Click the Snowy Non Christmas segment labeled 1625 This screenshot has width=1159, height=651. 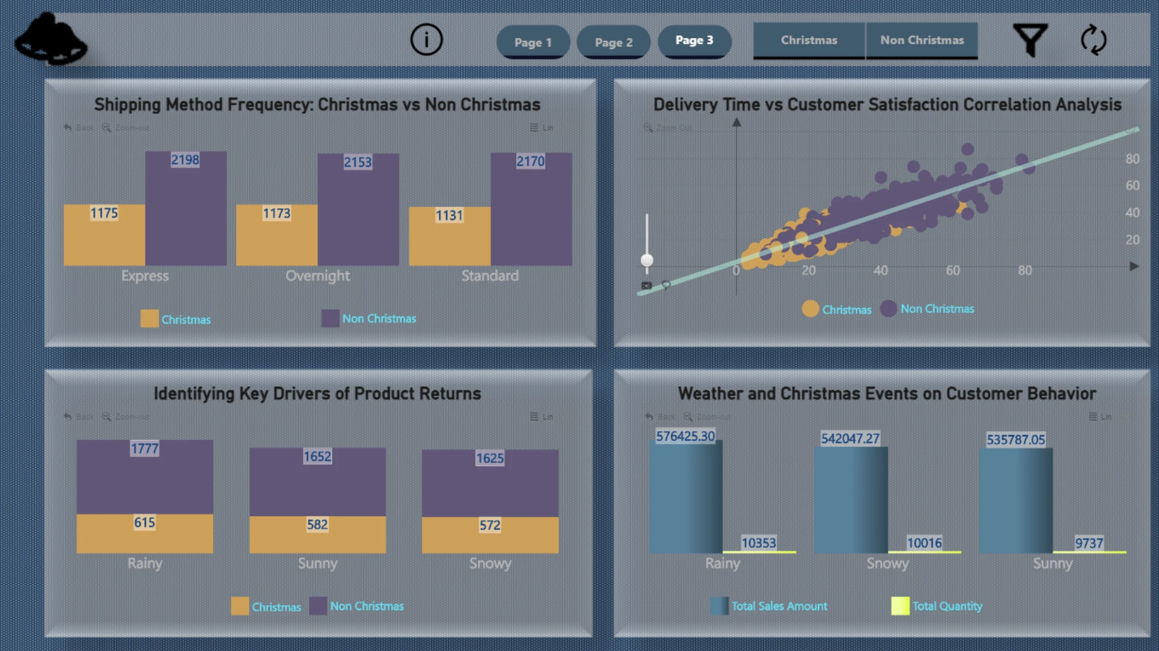[490, 483]
